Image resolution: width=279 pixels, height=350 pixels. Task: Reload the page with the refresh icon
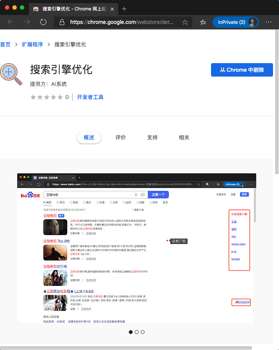coord(43,22)
